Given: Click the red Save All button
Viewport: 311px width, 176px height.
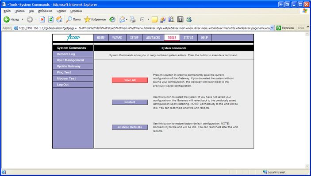Looking at the screenshot, I should pyautogui.click(x=130, y=80).
